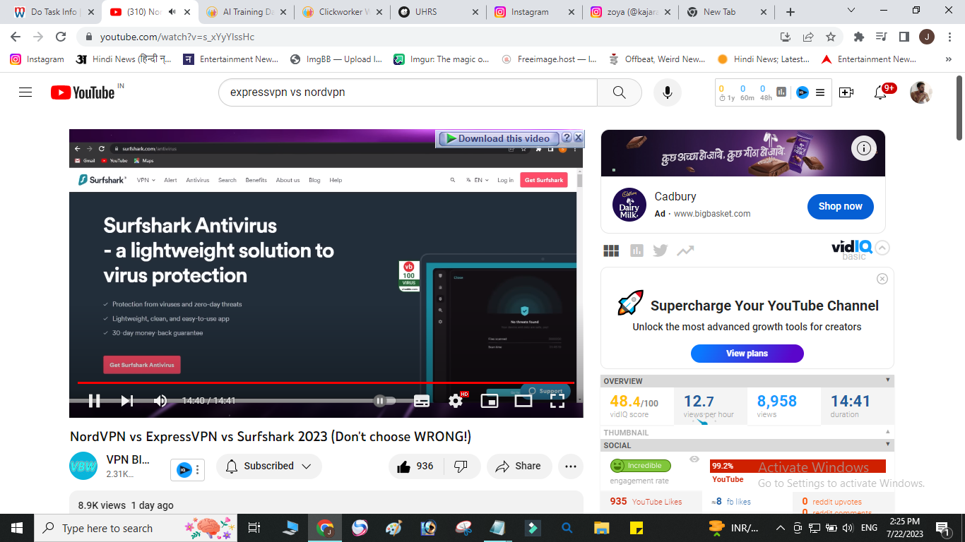This screenshot has height=542, width=965.
Task: Open Chrome side panel
Action: 904,37
